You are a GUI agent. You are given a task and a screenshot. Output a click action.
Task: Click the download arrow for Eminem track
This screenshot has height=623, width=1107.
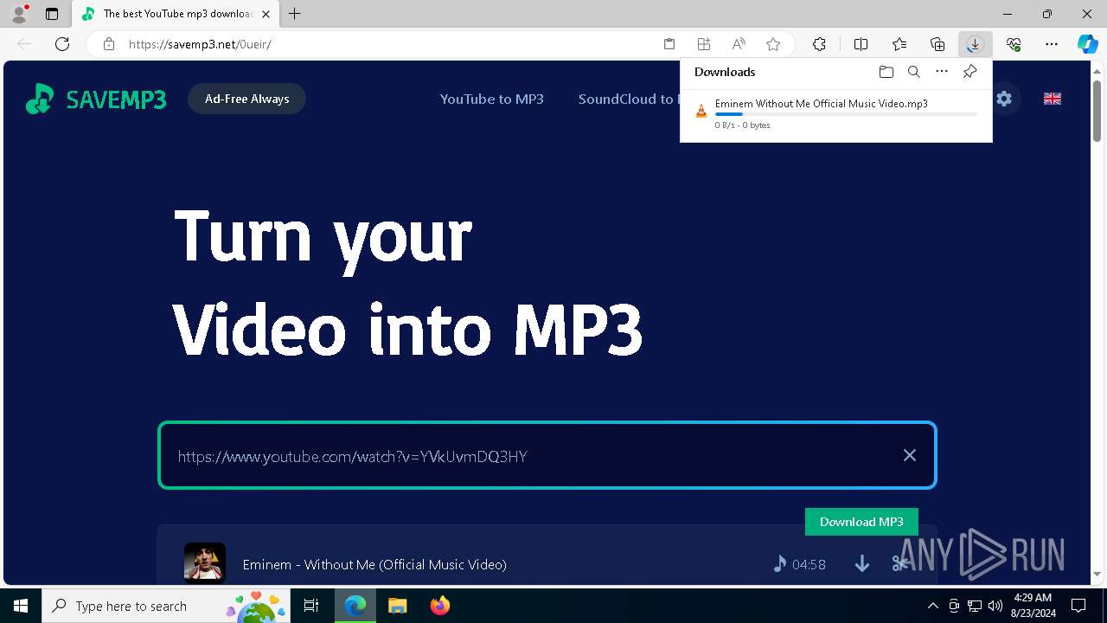(862, 564)
